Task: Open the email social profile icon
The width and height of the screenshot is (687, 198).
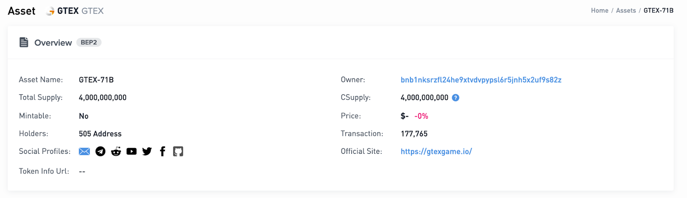Action: pyautogui.click(x=85, y=151)
